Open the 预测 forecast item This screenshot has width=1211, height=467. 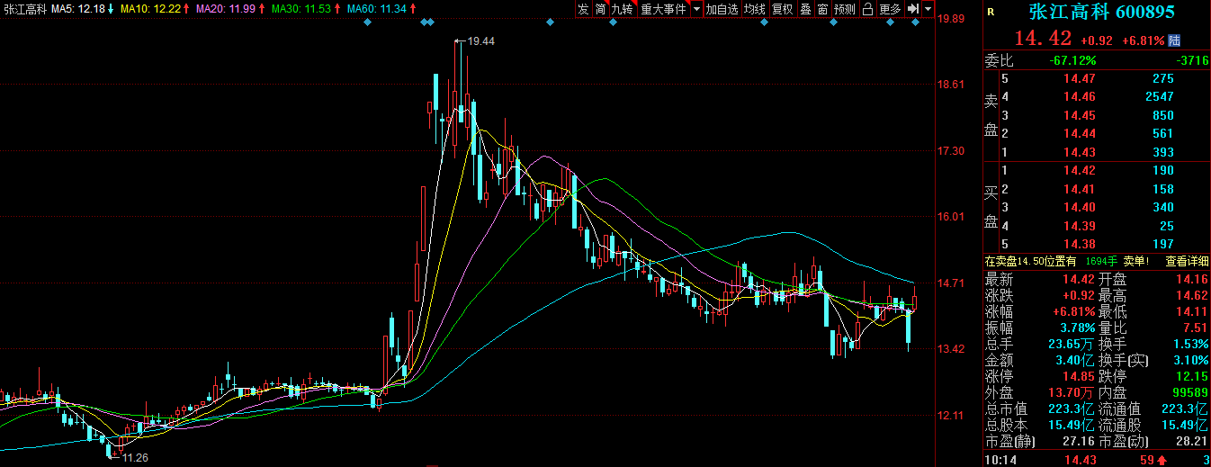[845, 9]
